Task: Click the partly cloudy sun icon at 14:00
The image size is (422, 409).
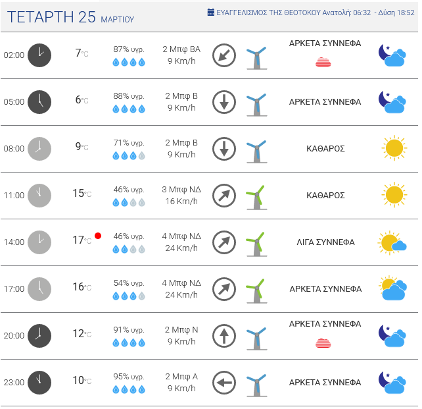Action: [392, 242]
